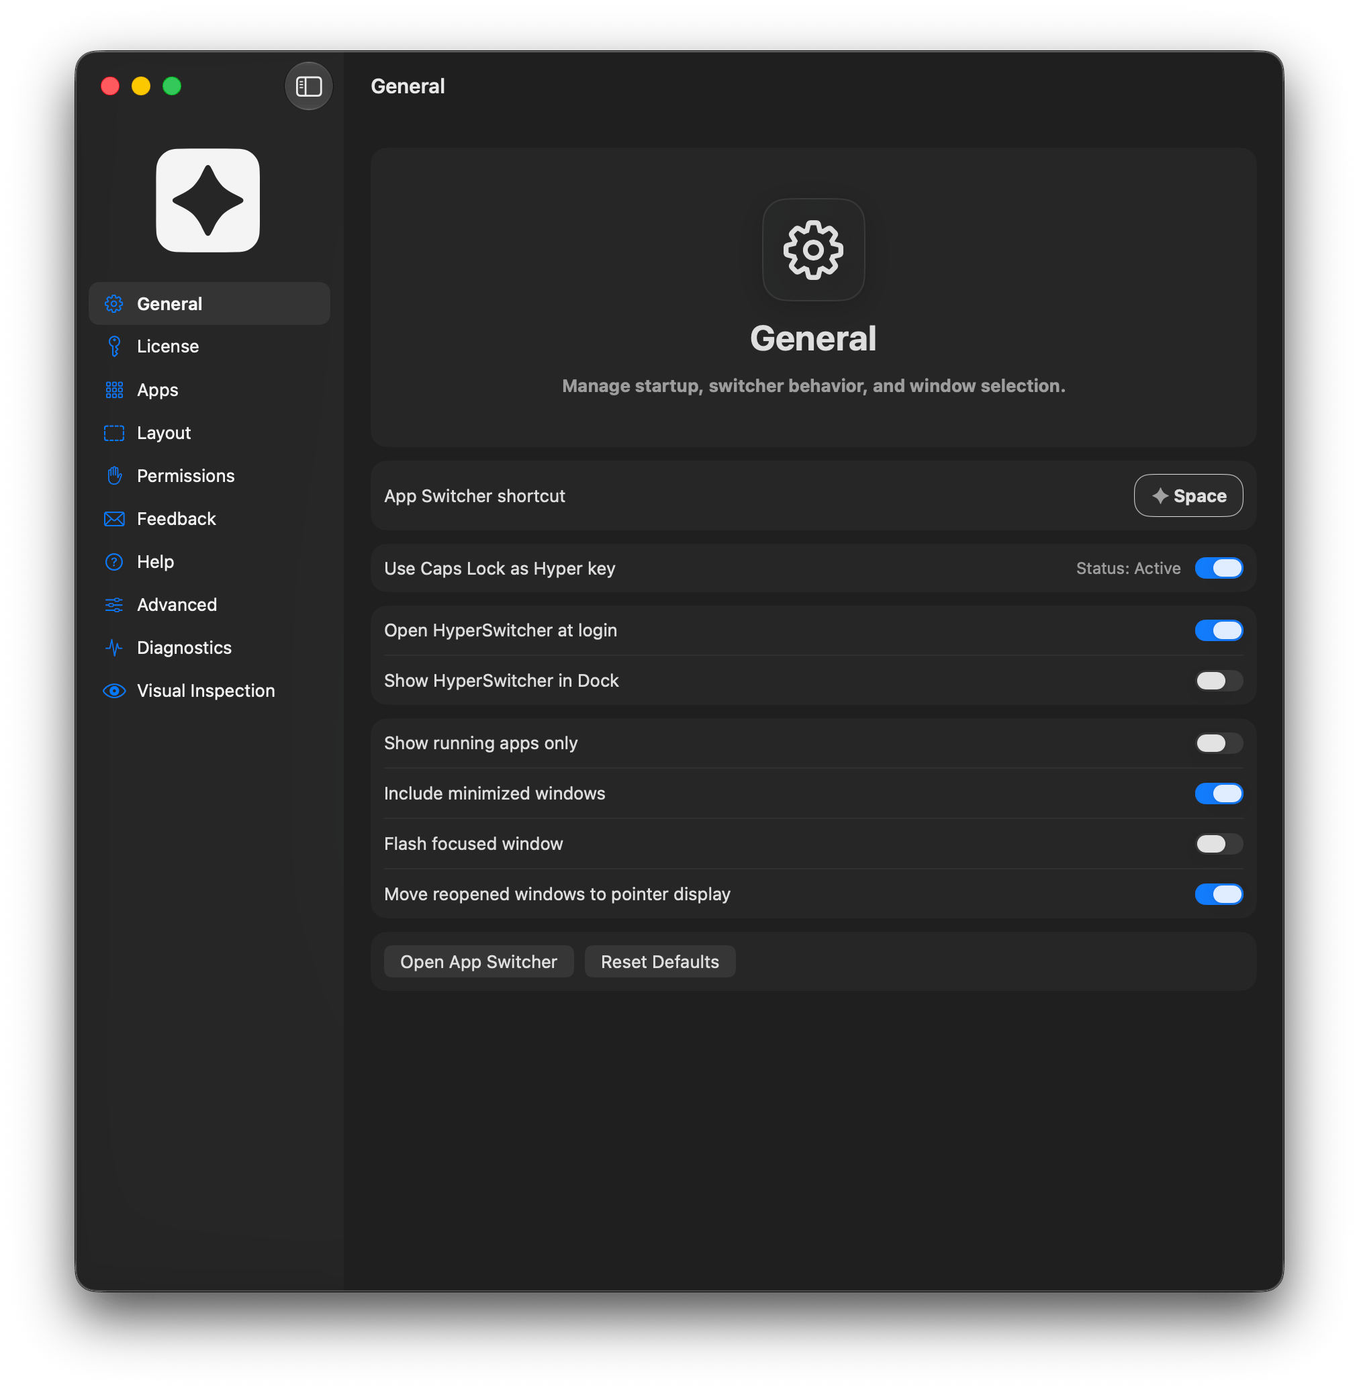The height and width of the screenshot is (1391, 1359).
Task: Click the HyperSwitcher star app logo
Action: click(207, 201)
